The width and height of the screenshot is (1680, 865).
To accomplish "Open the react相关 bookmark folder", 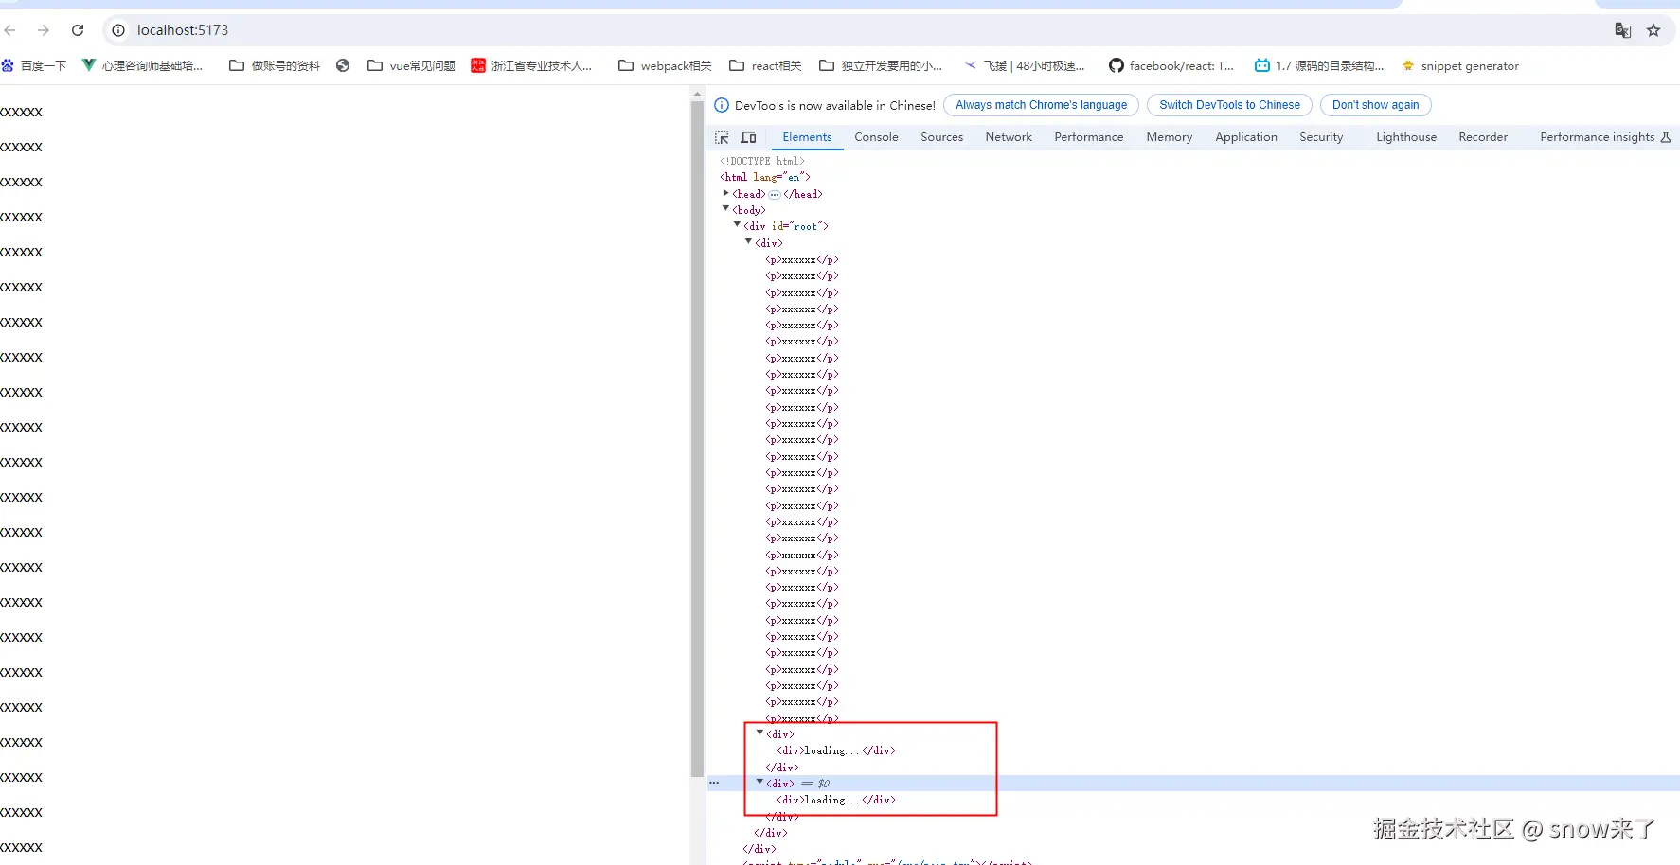I will click(x=765, y=65).
